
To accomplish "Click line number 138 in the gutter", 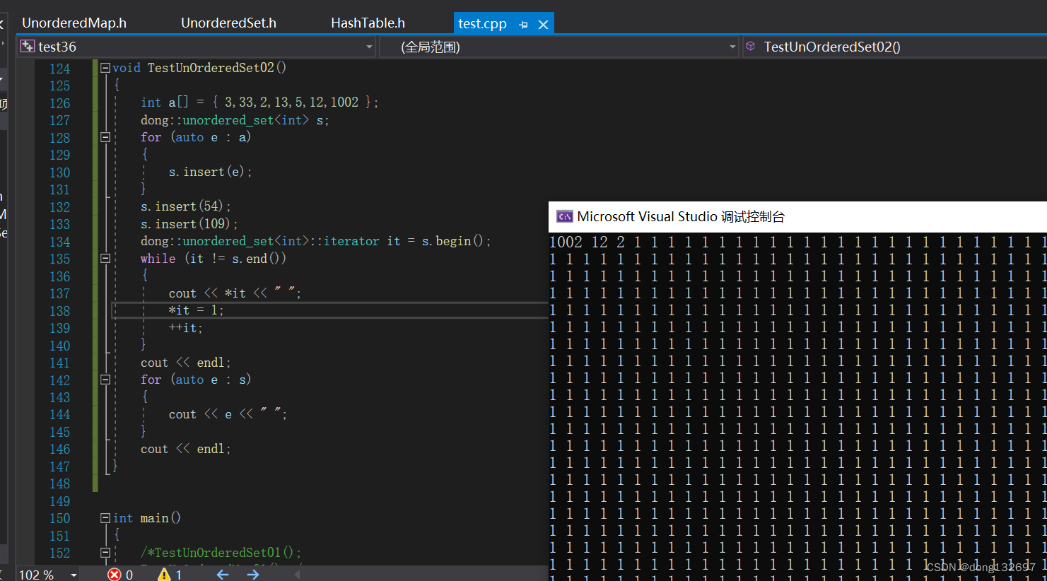I will tap(59, 311).
